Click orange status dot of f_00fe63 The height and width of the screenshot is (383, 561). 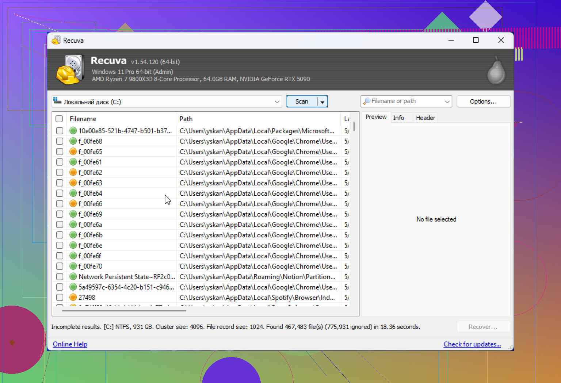tap(73, 183)
